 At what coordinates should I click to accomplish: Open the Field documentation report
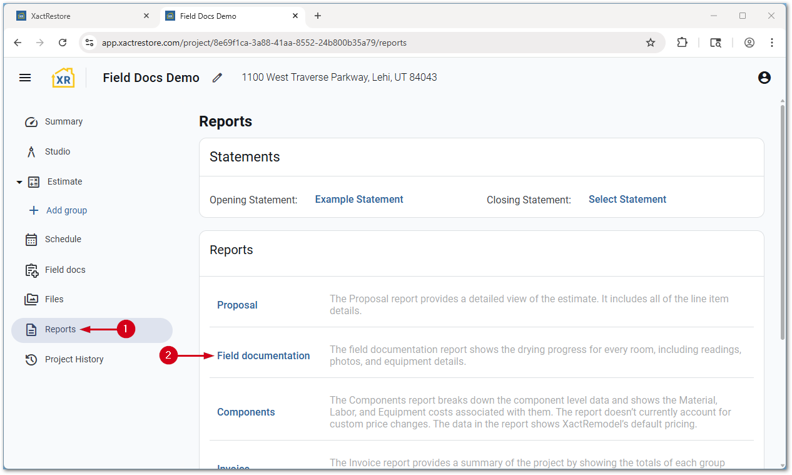pyautogui.click(x=263, y=355)
